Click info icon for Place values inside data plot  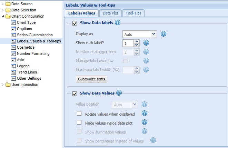(x=145, y=122)
